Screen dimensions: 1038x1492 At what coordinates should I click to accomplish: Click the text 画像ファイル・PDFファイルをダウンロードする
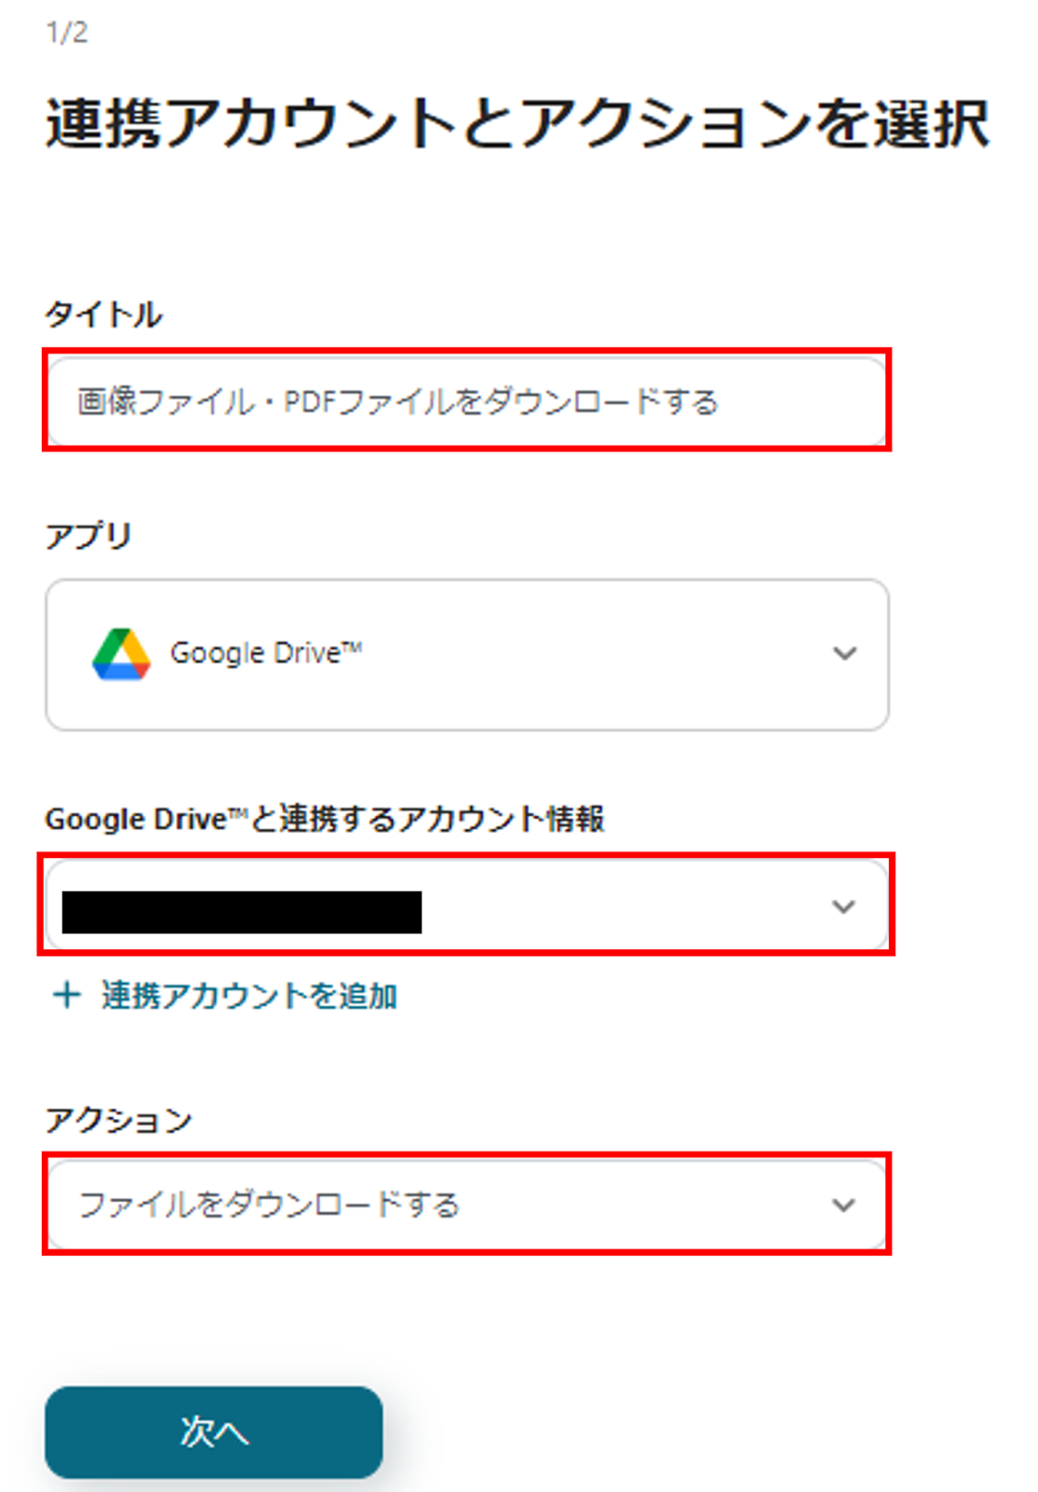(x=398, y=402)
